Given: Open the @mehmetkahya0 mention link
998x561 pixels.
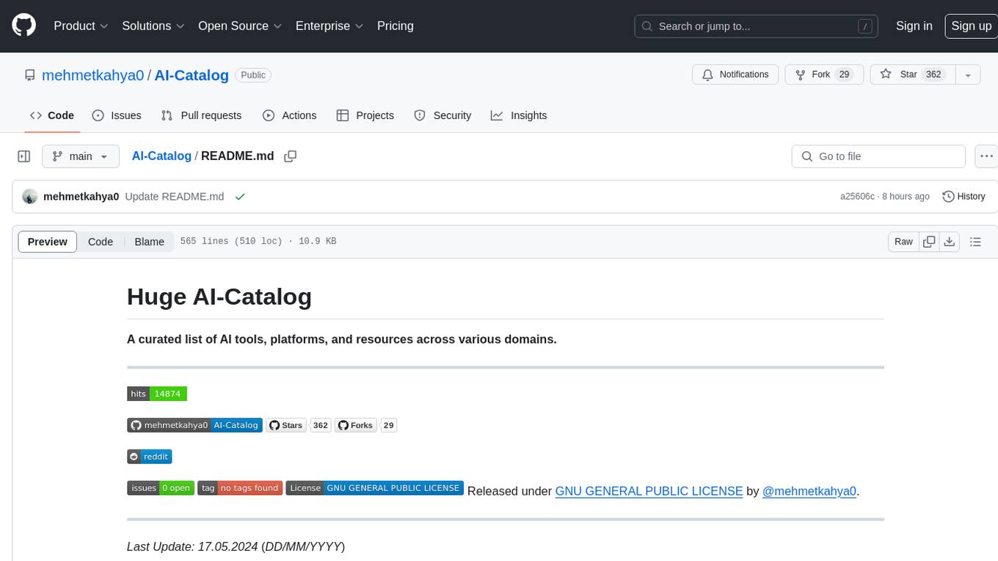Looking at the screenshot, I should point(809,491).
